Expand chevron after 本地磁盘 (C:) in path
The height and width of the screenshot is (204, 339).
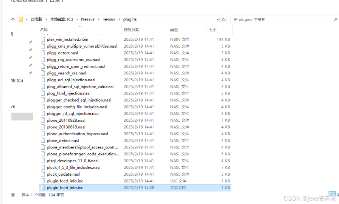[x=77, y=19]
